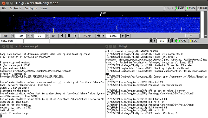Viewport: 208px width, 118px height.
Task: Shift waterfall display left arrow
Action: pyautogui.click(x=62, y=36)
